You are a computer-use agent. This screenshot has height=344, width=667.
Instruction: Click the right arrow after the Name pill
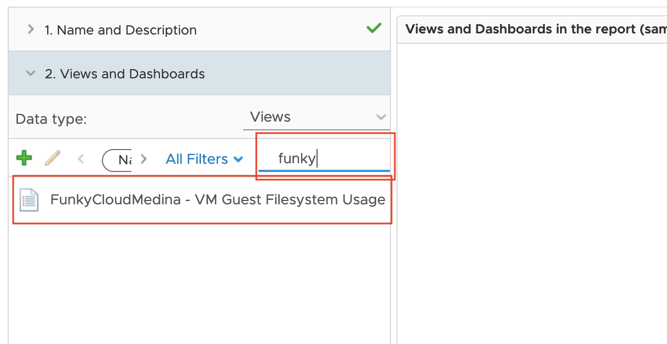coord(144,159)
